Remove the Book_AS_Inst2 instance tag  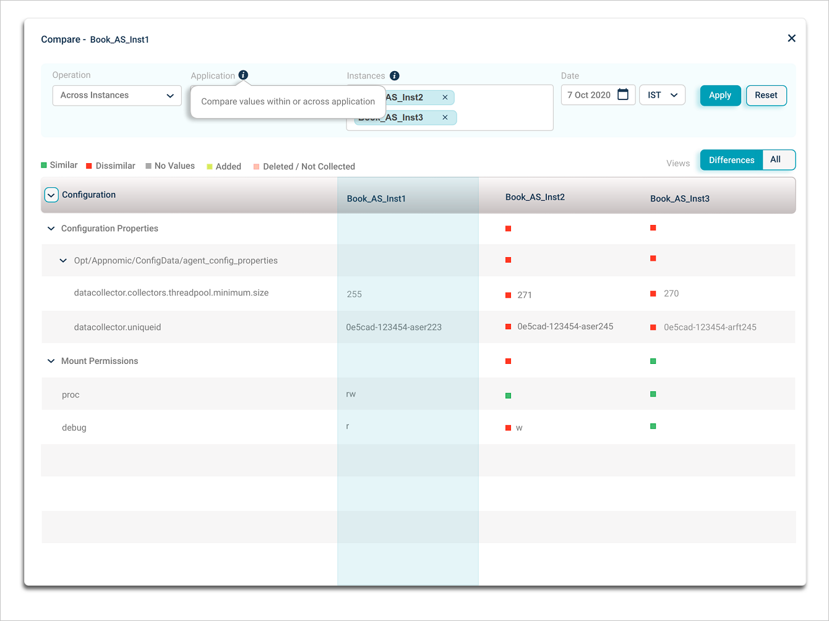445,98
